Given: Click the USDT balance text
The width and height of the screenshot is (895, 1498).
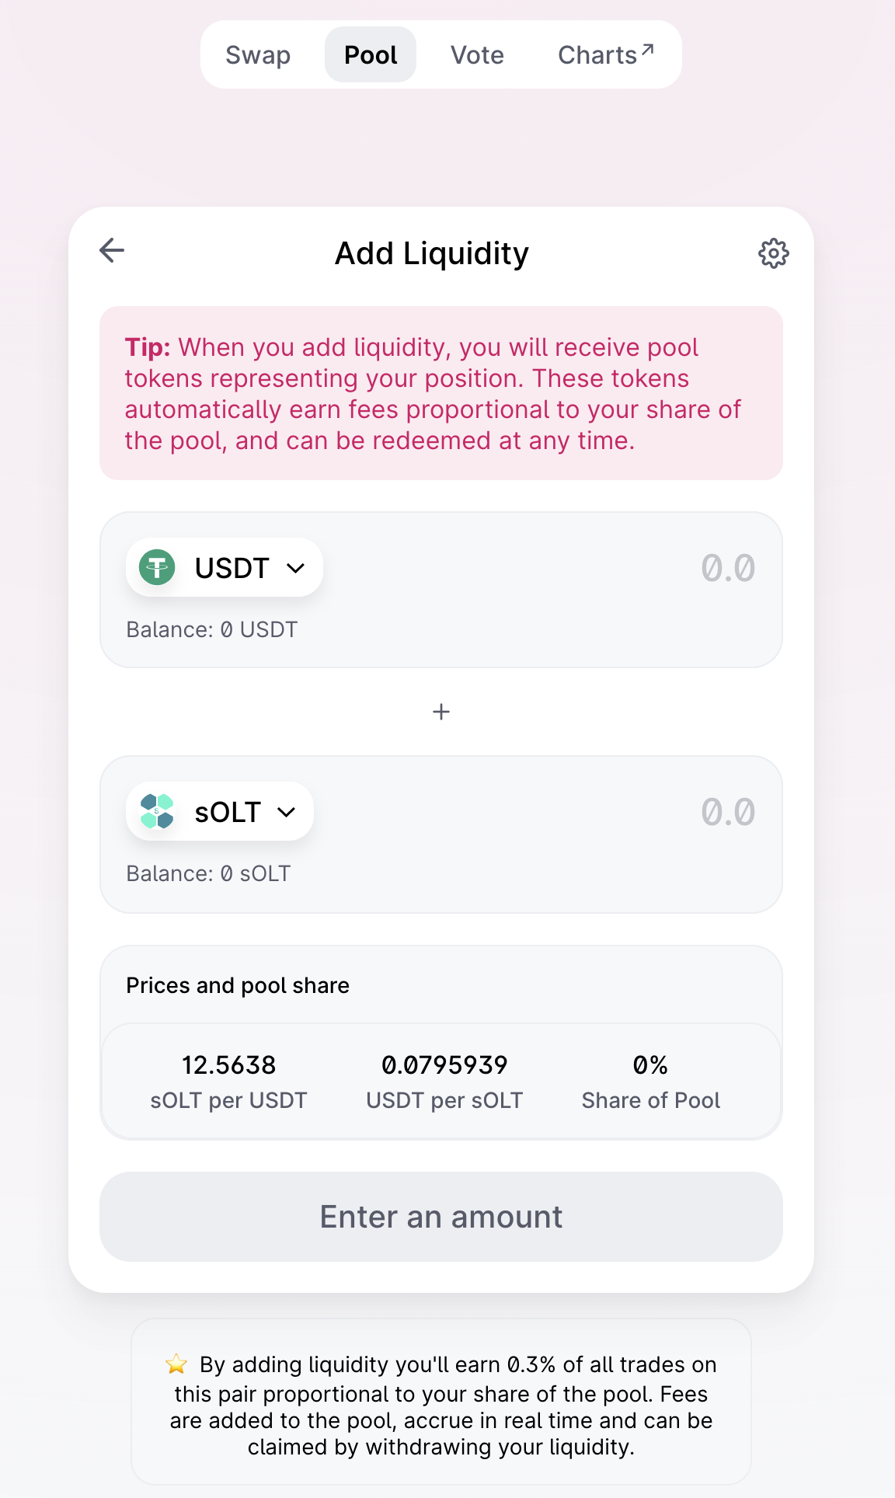Looking at the screenshot, I should click(212, 629).
